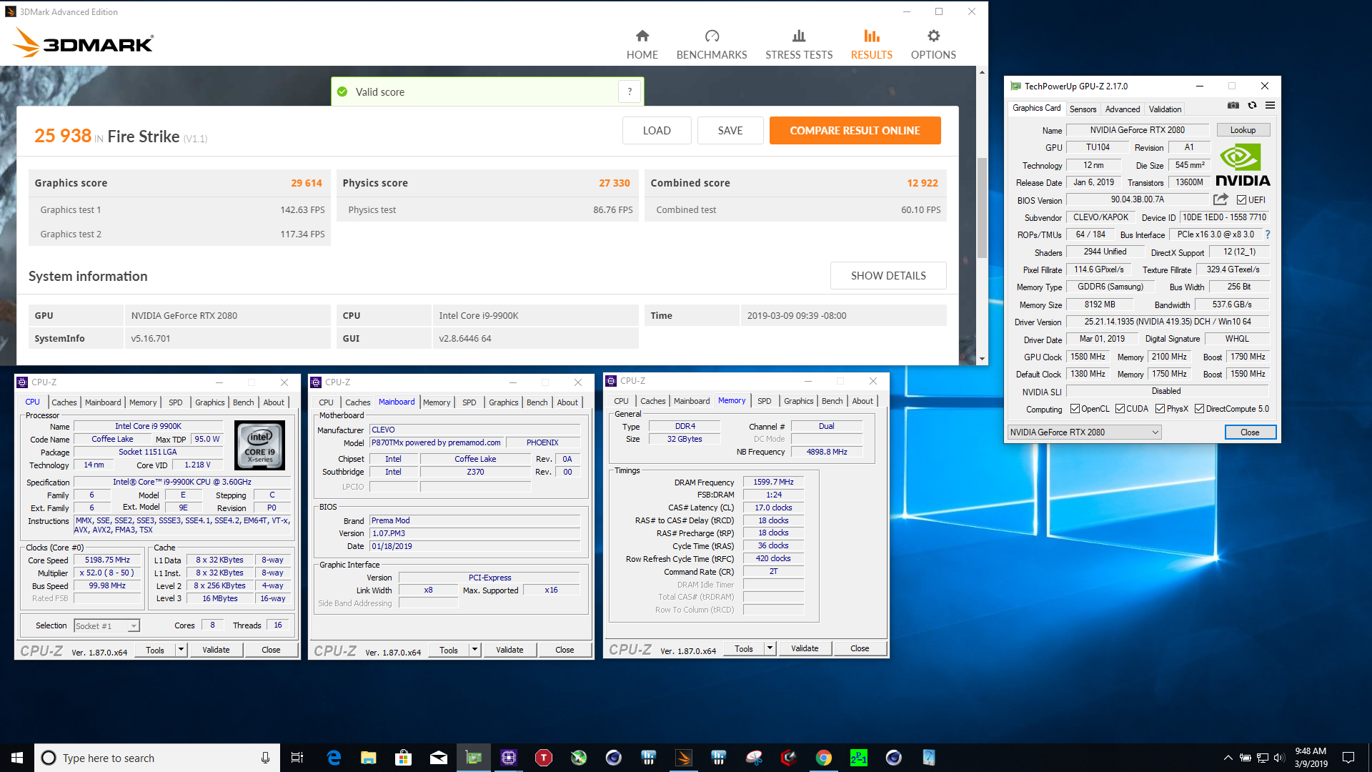Open the OPTIONS gear in 3DMark

[933, 44]
